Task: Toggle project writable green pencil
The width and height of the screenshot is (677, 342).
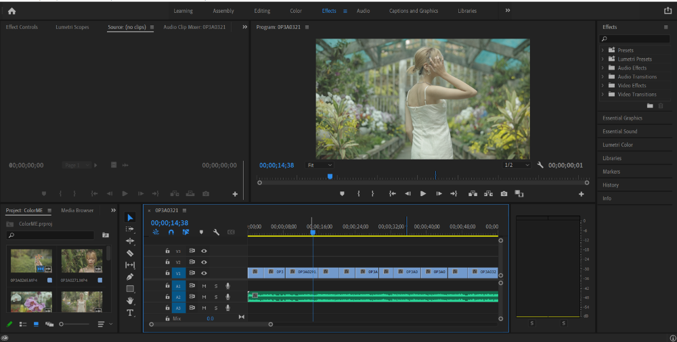Action: point(9,324)
